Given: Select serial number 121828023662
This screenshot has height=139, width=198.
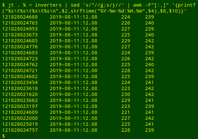Looking at the screenshot, I should point(20,100).
